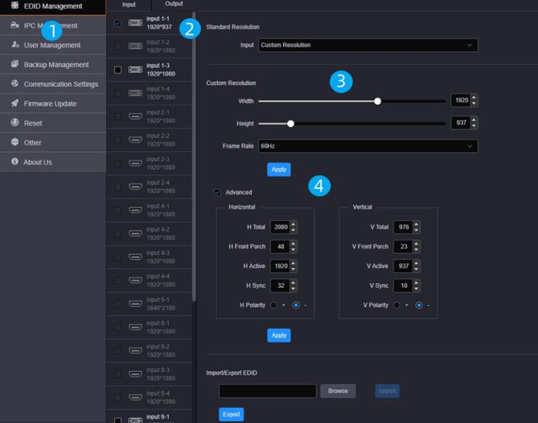The image size is (538, 423).
Task: Click the Export button
Action: pos(231,415)
